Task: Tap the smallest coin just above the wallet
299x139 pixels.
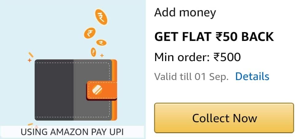Action: (93, 52)
